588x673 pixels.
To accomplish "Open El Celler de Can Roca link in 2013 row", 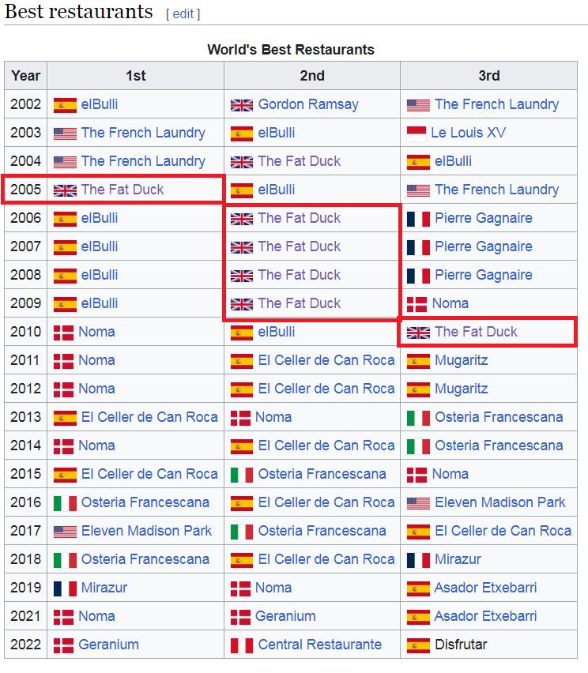I will click(x=149, y=417).
